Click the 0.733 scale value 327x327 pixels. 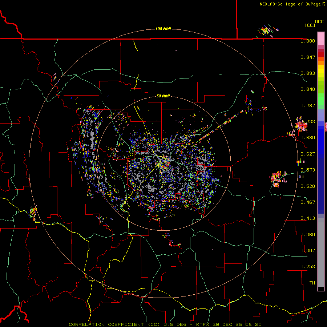tap(308, 122)
